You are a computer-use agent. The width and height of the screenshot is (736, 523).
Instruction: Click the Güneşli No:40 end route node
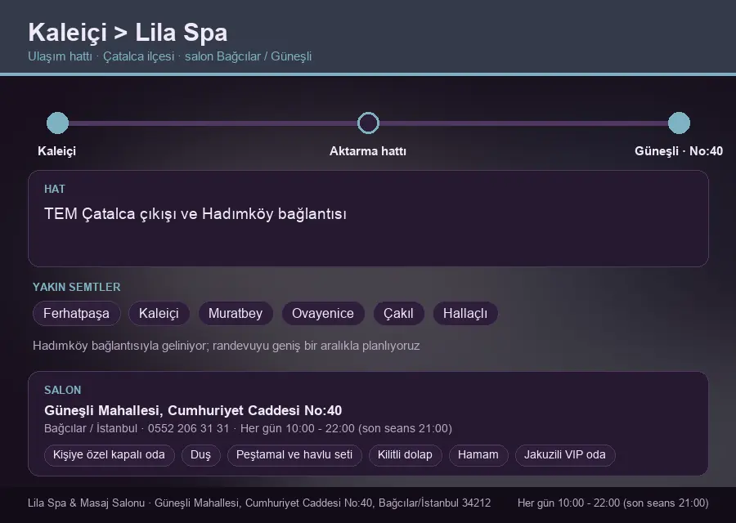pos(679,123)
